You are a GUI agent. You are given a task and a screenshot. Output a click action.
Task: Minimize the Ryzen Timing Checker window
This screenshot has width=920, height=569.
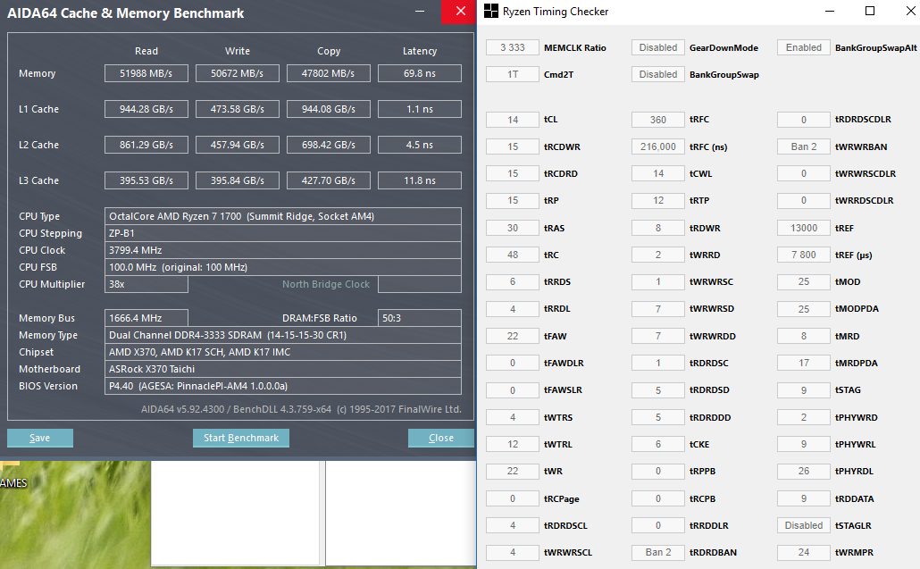tap(830, 11)
